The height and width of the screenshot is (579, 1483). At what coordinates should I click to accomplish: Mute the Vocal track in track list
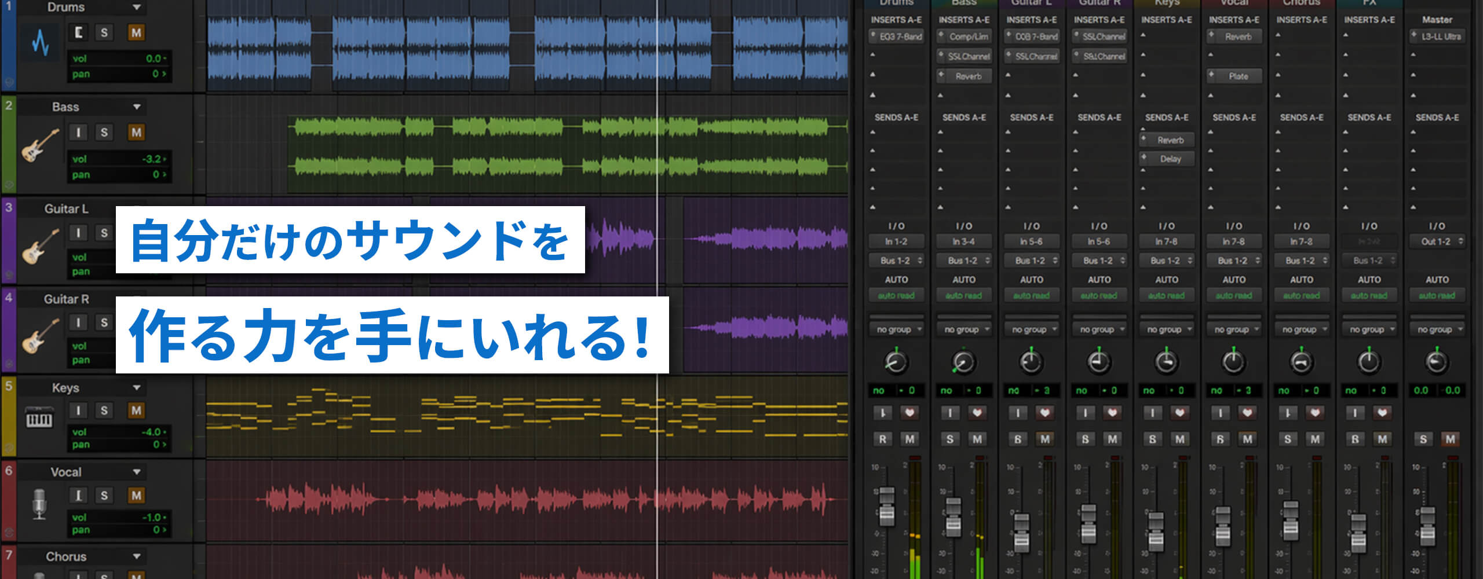[136, 496]
